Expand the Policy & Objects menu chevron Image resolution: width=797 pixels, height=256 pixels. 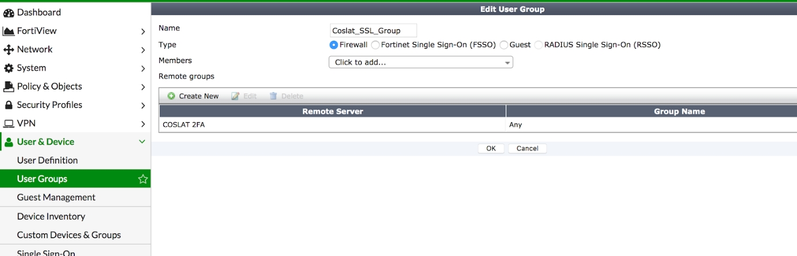[x=143, y=87]
